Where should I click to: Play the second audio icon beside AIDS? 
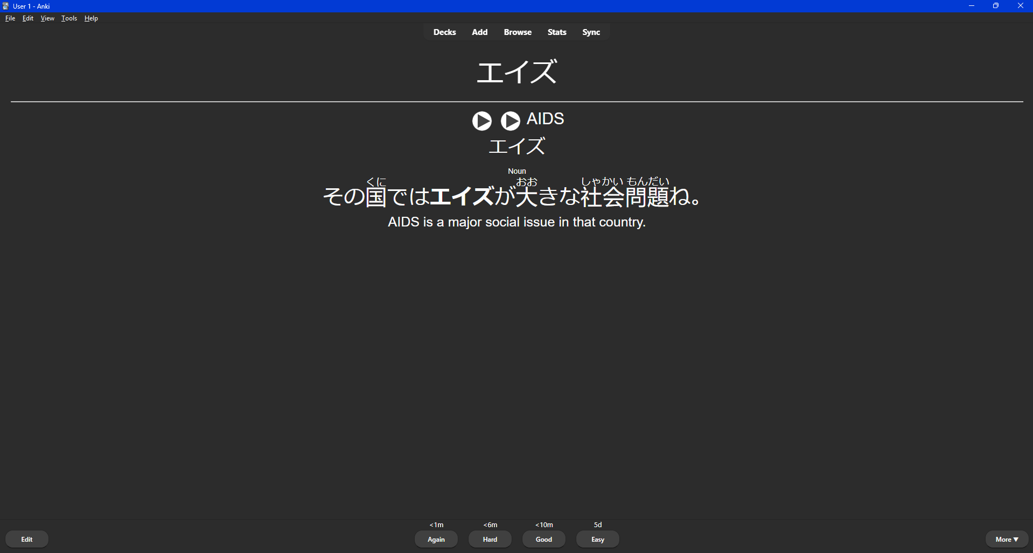511,121
